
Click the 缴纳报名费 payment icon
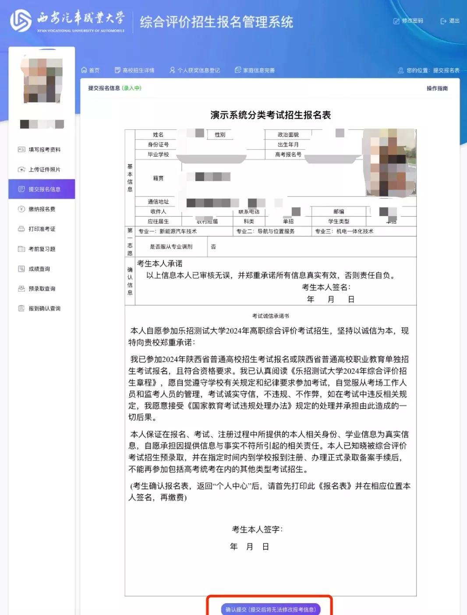(x=21, y=209)
